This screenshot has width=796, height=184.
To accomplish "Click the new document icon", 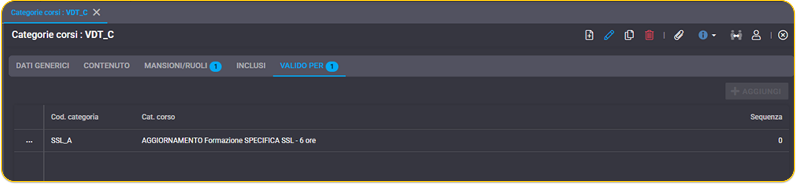I will coord(589,35).
